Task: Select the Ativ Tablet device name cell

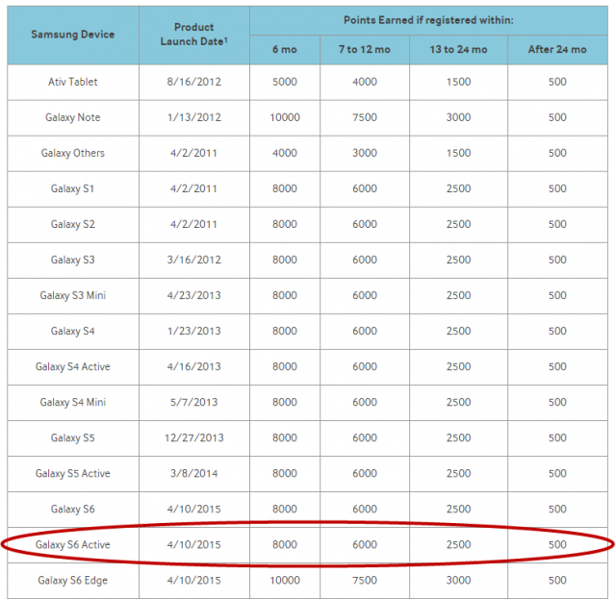Action: 73,82
